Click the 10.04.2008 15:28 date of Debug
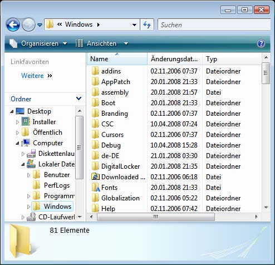The image size is (275, 265). click(x=174, y=145)
